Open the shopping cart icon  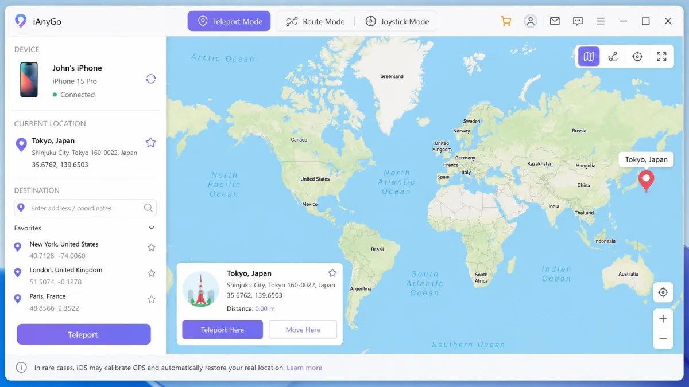pos(506,21)
